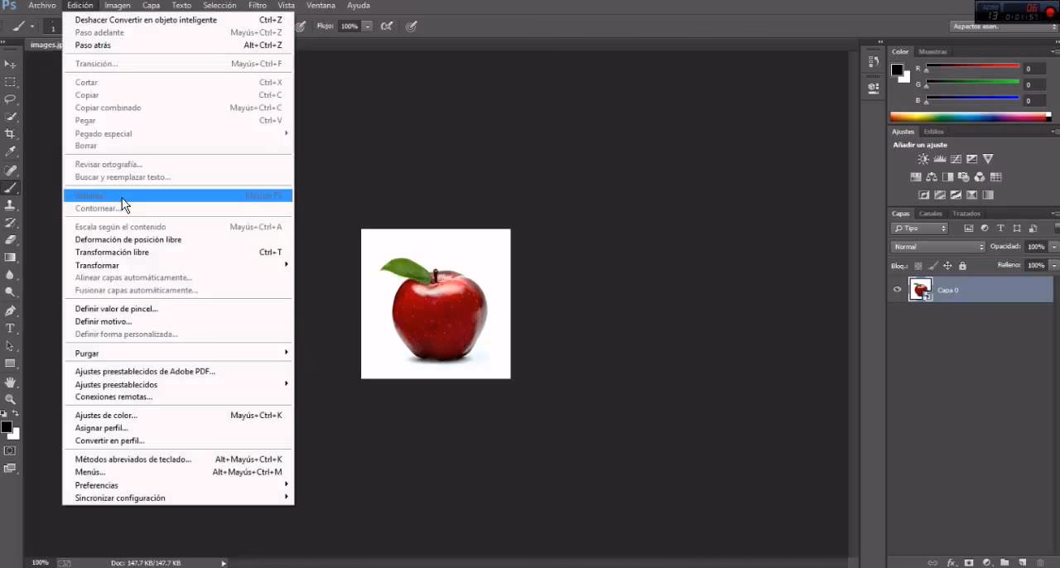Switch to the Canales tab

(930, 214)
